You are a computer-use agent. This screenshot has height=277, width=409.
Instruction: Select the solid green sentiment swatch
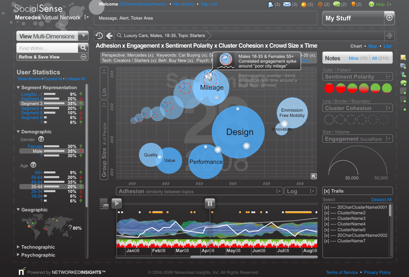click(387, 88)
